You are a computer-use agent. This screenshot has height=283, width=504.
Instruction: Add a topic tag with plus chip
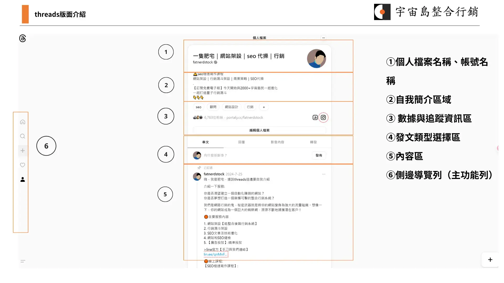tap(264, 107)
